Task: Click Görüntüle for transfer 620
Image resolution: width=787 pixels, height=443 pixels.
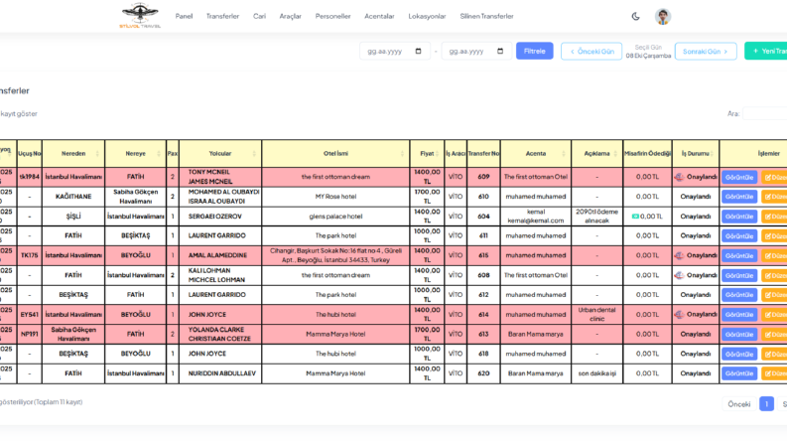Action: [x=739, y=373]
